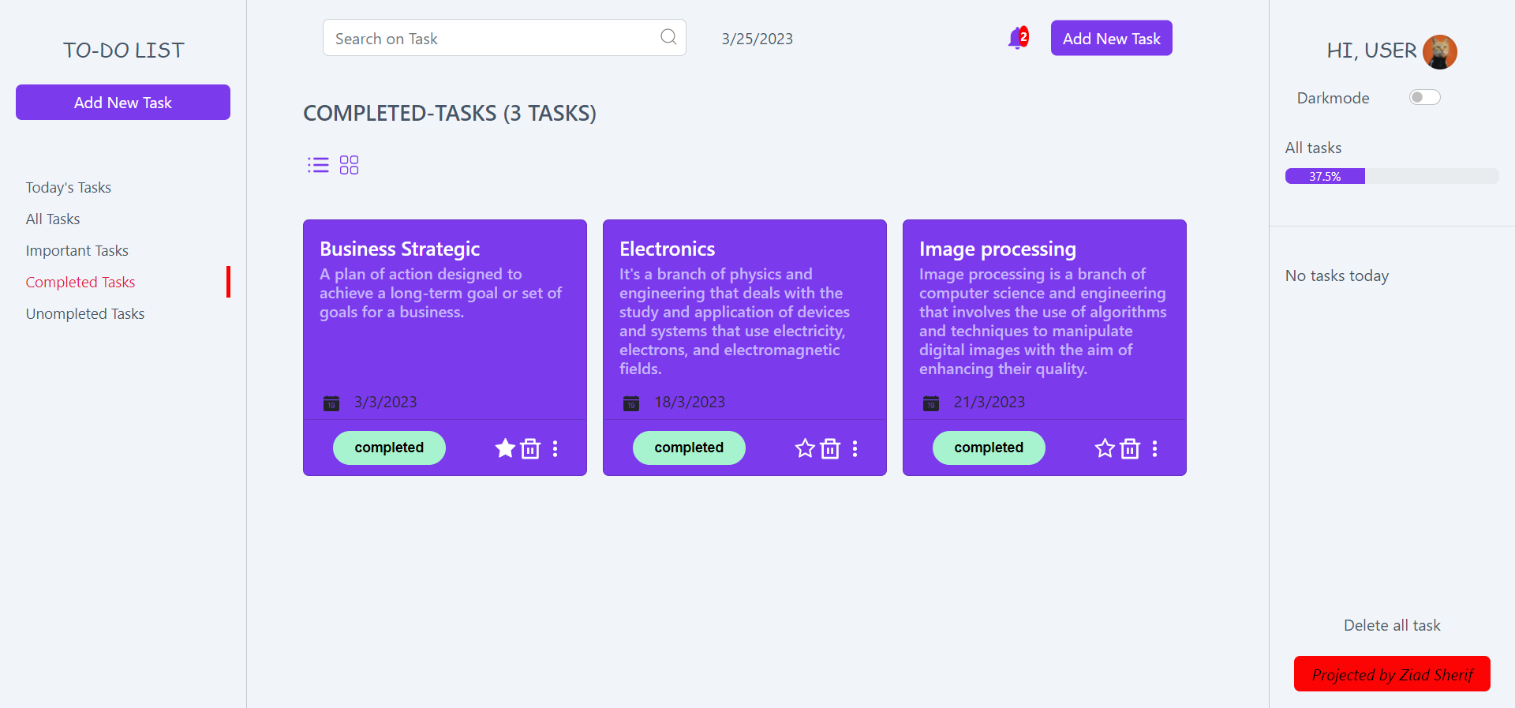Unstar the Business Strategic task
Viewport: 1515px width, 708px height.
pyautogui.click(x=505, y=448)
